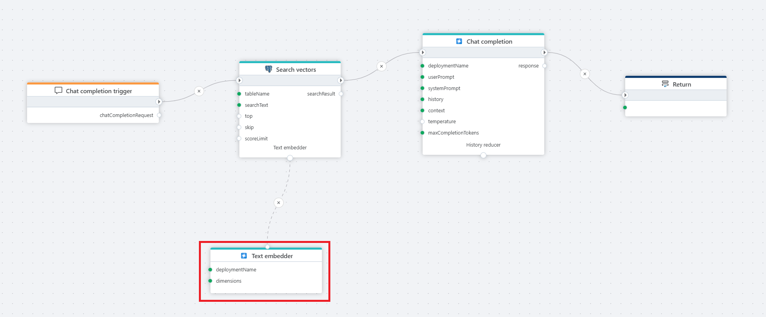
Task: Click the PostgreSQL icon on Search vectors
Action: click(x=269, y=69)
